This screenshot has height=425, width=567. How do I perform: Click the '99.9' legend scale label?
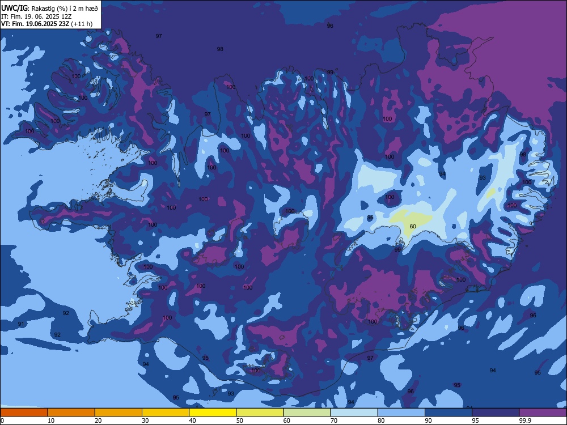coord(524,420)
